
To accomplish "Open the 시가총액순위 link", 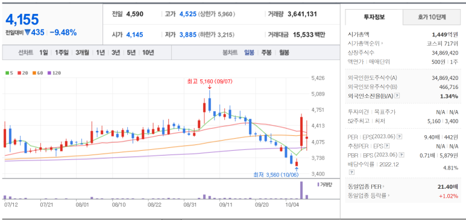I will tap(364, 44).
